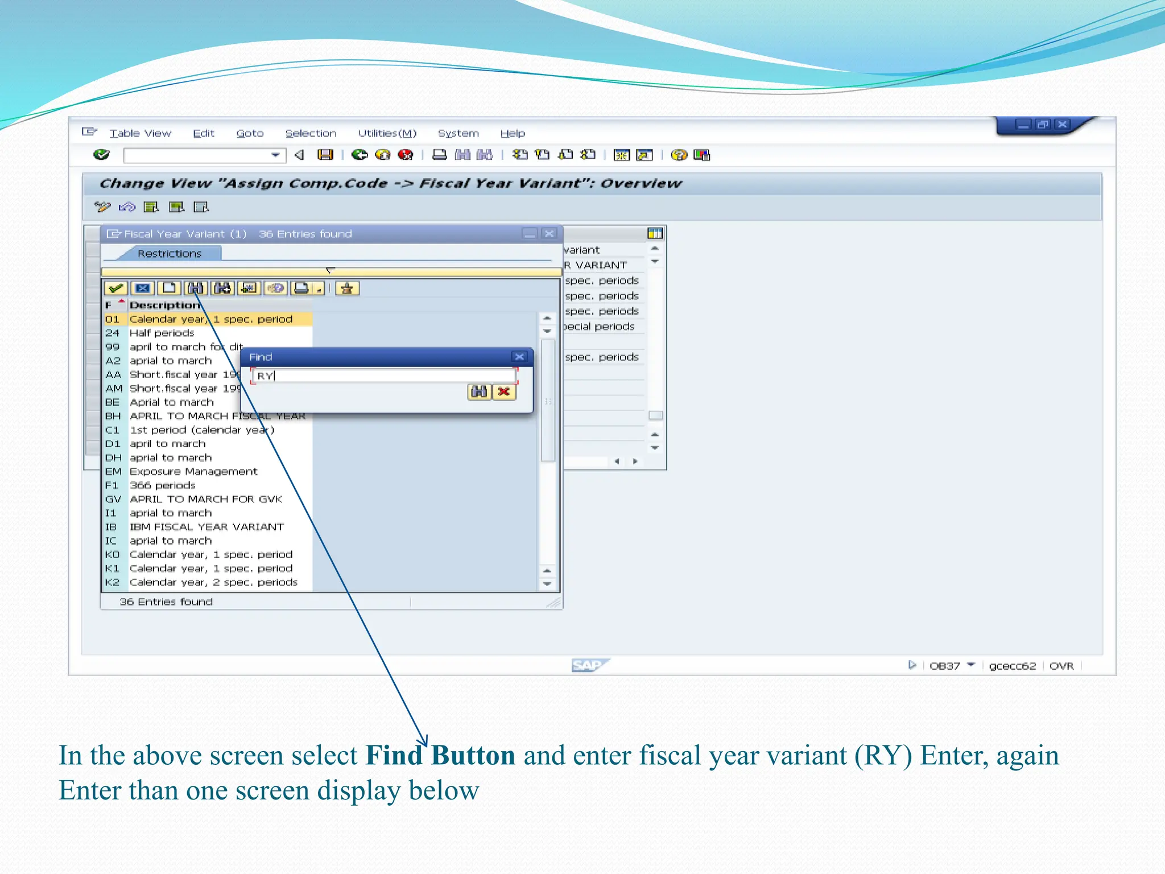Click the blue Cancel X in popup toolbar

pyautogui.click(x=142, y=288)
